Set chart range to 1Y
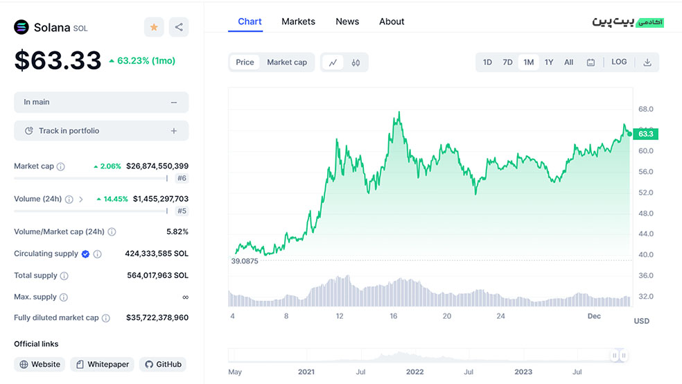This screenshot has width=682, height=384. click(x=549, y=62)
